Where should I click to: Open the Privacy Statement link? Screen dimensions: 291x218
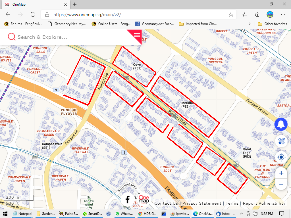tap(202, 203)
